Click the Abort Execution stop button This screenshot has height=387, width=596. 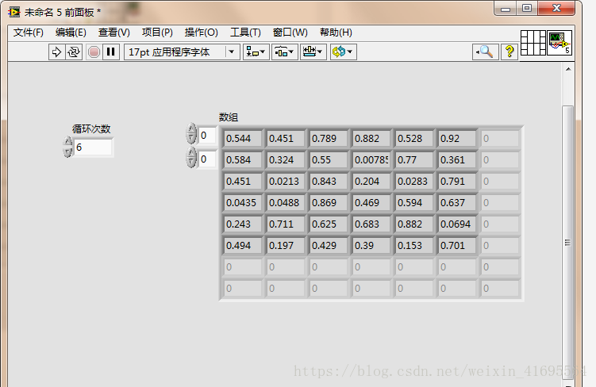pos(94,52)
